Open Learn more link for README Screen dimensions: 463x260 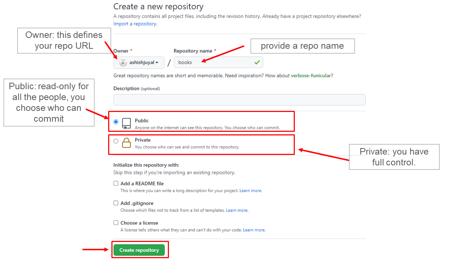pyautogui.click(x=250, y=191)
